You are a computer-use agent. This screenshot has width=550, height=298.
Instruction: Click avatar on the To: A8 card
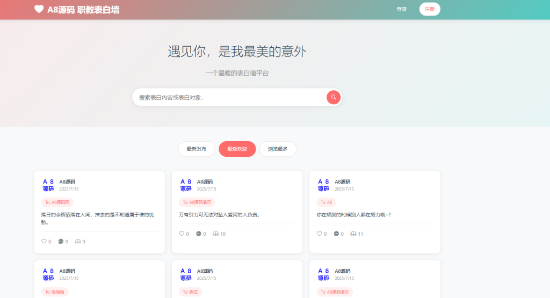click(x=323, y=185)
